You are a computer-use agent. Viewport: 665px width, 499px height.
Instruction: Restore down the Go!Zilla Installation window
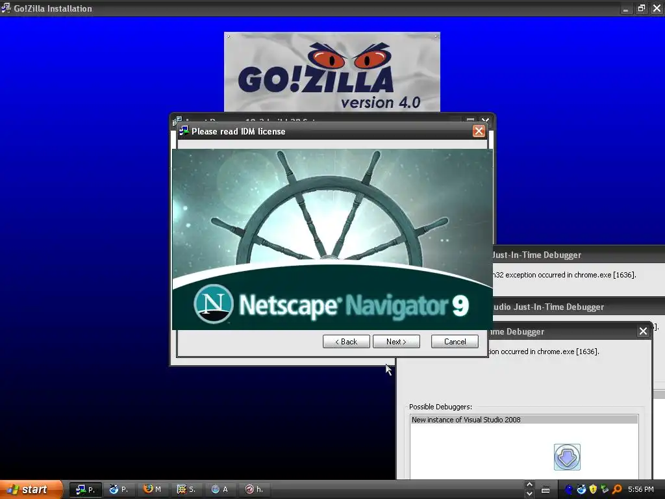(641, 8)
